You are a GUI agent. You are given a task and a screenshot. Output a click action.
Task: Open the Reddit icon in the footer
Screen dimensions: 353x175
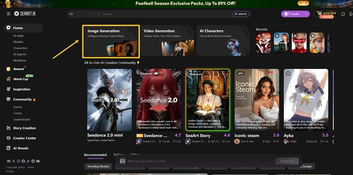33,161
